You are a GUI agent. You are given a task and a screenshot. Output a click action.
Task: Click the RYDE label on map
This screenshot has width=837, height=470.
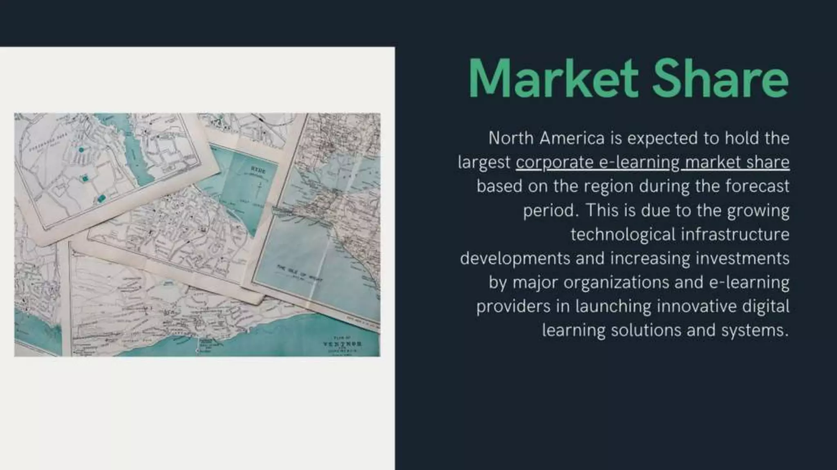point(258,170)
